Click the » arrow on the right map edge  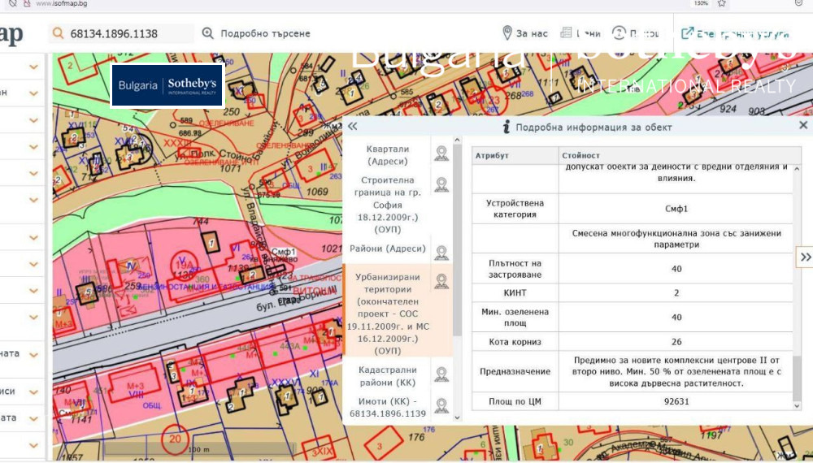coord(805,257)
